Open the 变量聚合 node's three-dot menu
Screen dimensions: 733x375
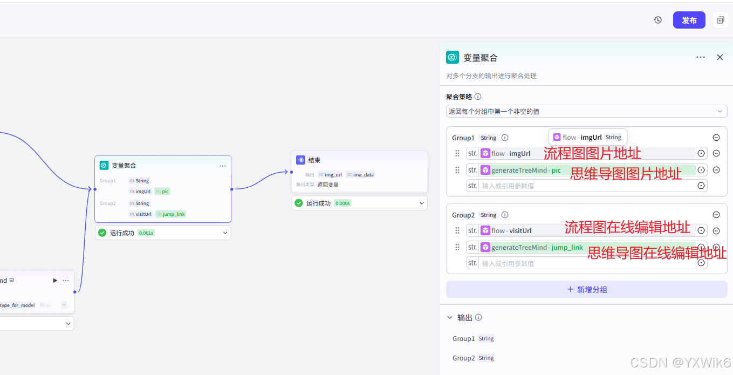pos(222,166)
